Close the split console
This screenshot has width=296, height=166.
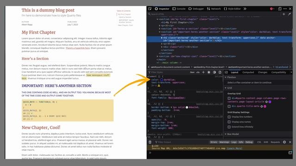[290, 142]
